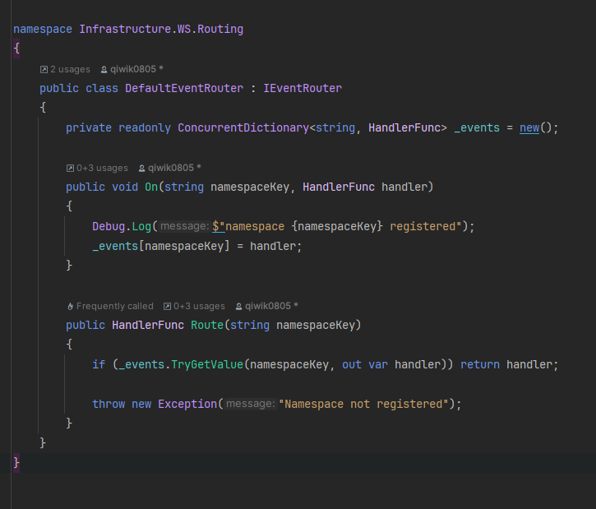Click the "Namespace not registered" string literal
Screen dimensions: 596x509
point(364,404)
